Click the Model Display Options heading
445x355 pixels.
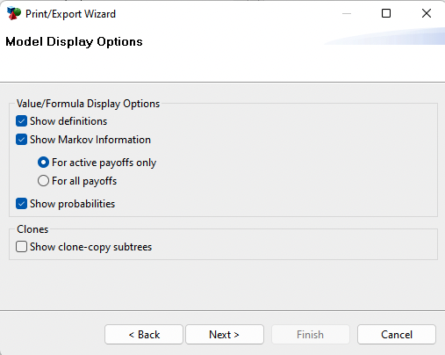(x=74, y=42)
